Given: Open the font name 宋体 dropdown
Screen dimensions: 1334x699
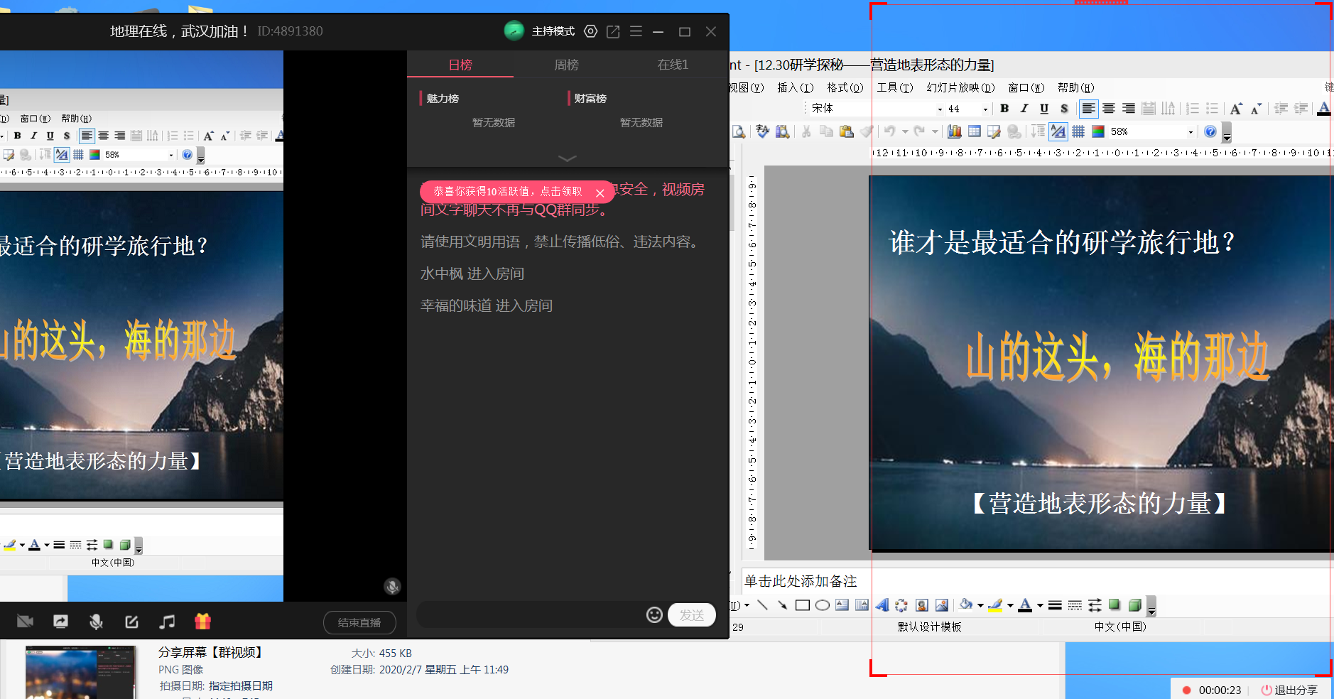Looking at the screenshot, I should click(x=940, y=109).
